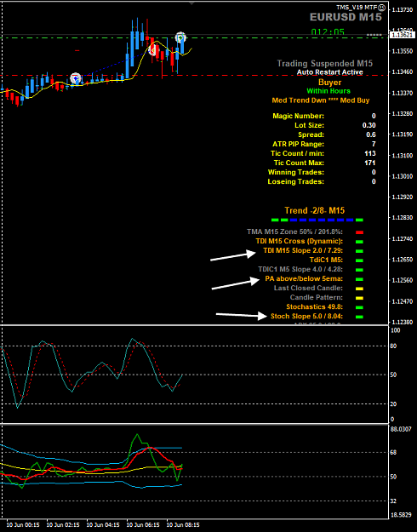Click the 88.0307 TDI scale maximum label
This screenshot has height=532, width=417.
401,429
